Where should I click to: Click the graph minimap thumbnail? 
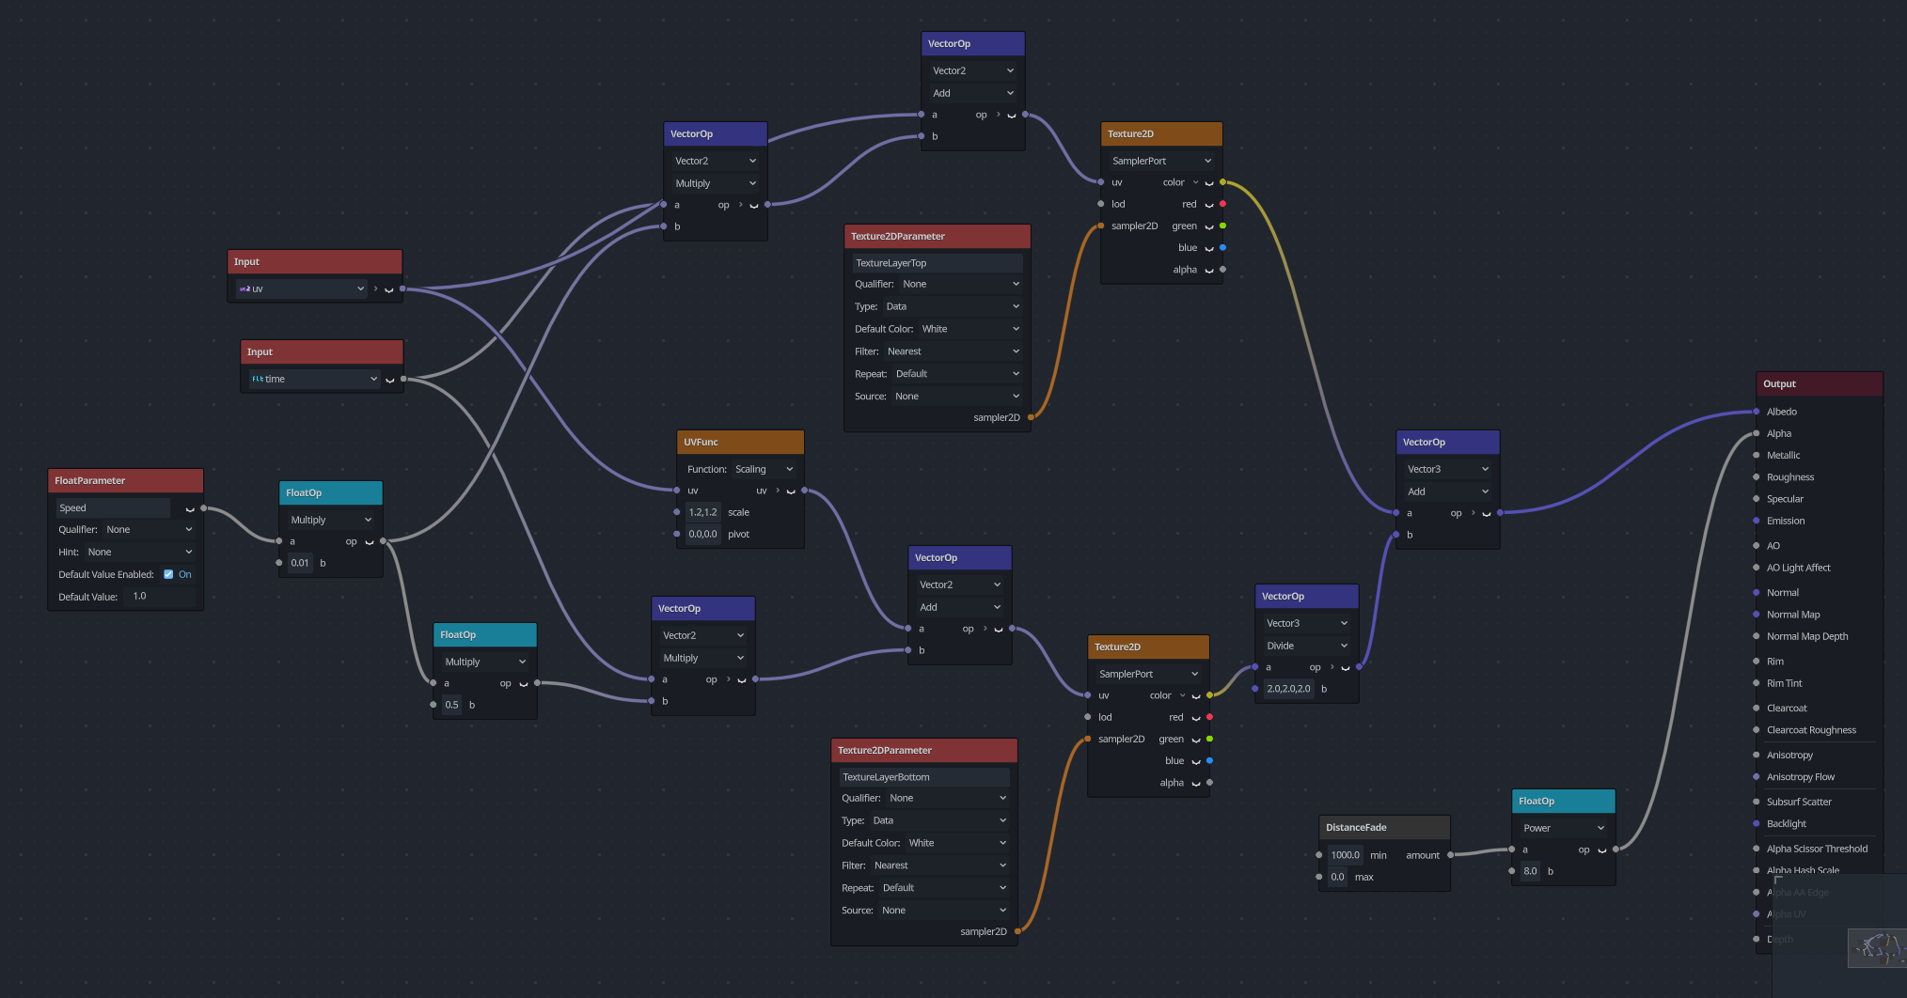(x=1877, y=948)
